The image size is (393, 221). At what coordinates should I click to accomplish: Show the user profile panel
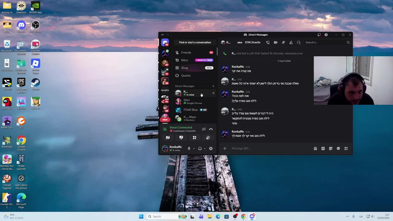coord(298,42)
